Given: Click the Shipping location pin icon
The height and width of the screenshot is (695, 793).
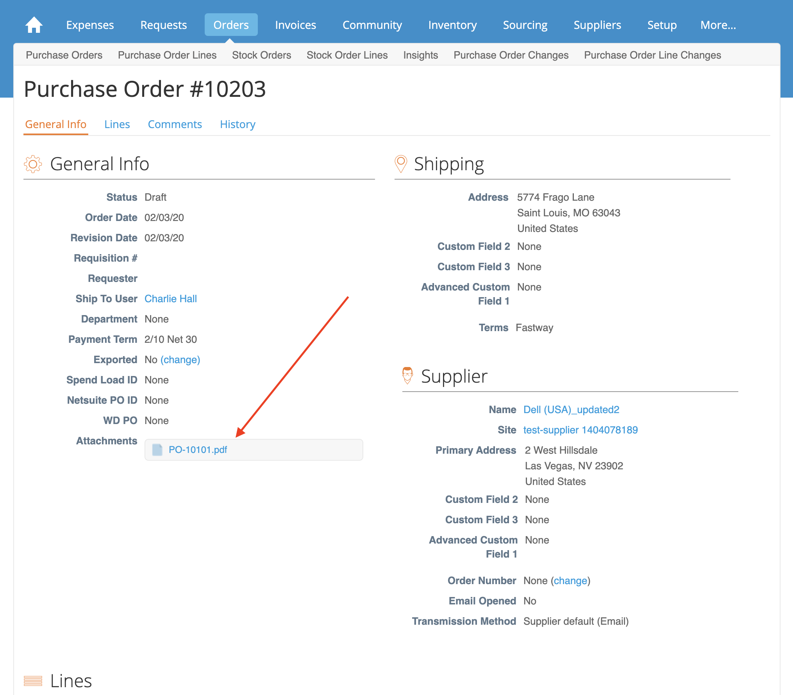Looking at the screenshot, I should tap(401, 164).
